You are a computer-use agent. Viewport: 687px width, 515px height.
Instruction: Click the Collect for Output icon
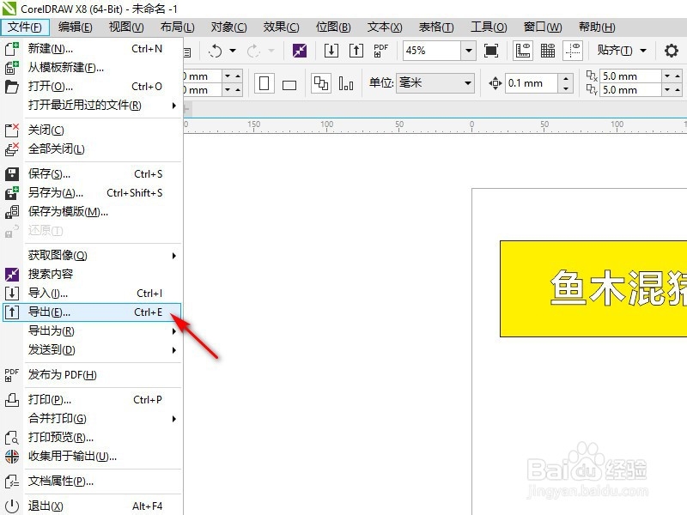[x=12, y=457]
